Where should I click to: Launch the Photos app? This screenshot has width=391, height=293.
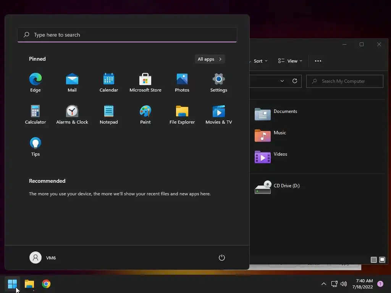[x=182, y=83]
